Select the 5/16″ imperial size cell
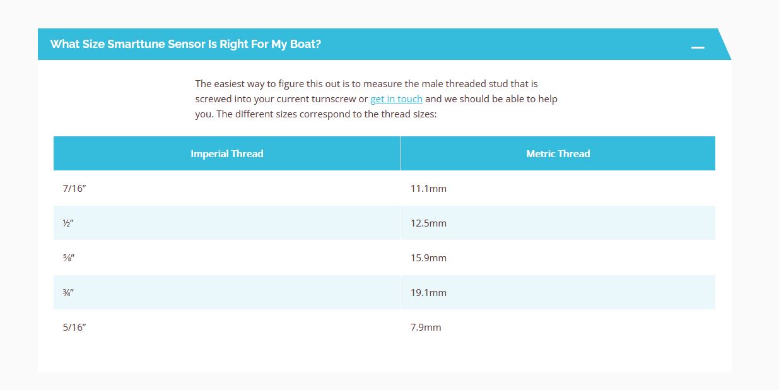 tap(74, 328)
